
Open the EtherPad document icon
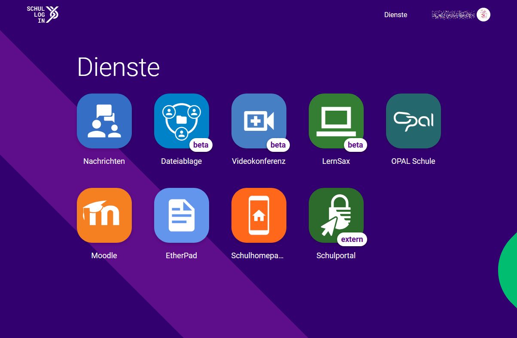pos(181,215)
